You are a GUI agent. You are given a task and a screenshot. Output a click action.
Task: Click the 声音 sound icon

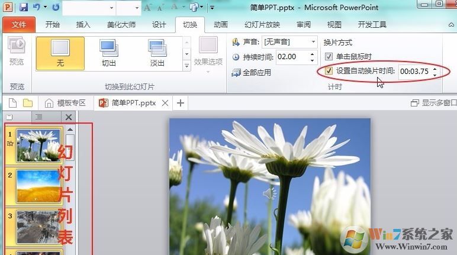coord(236,42)
